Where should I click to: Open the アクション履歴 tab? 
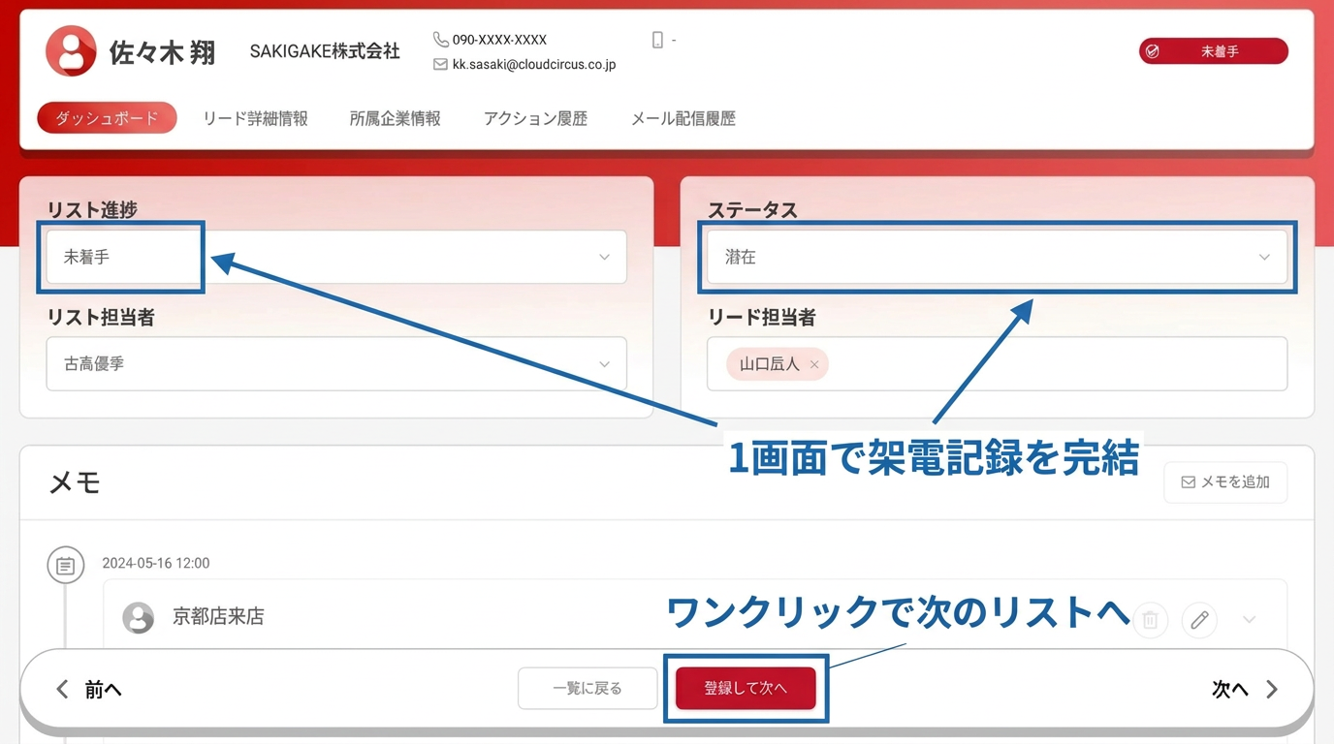point(535,118)
